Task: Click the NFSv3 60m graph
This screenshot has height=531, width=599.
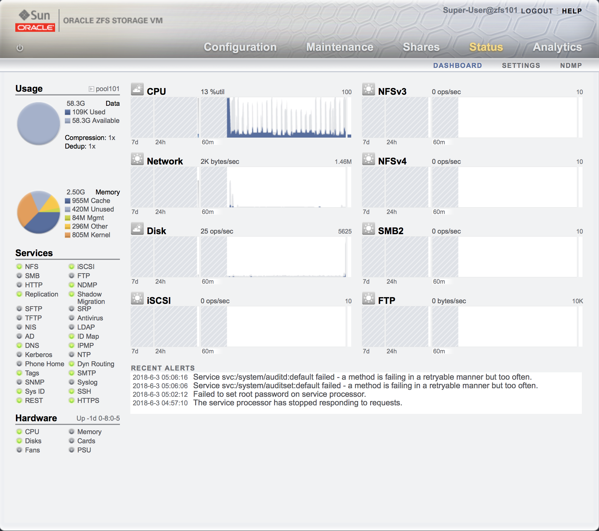Action: (504, 117)
